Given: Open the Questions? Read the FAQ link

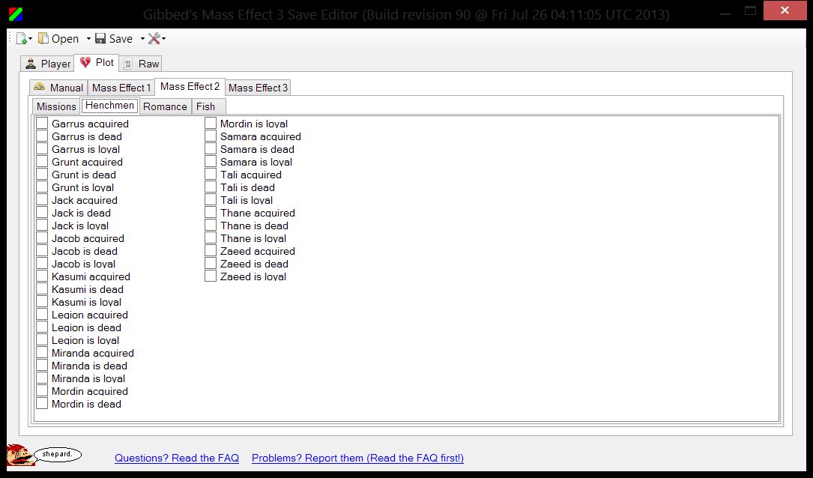Looking at the screenshot, I should tap(177, 458).
